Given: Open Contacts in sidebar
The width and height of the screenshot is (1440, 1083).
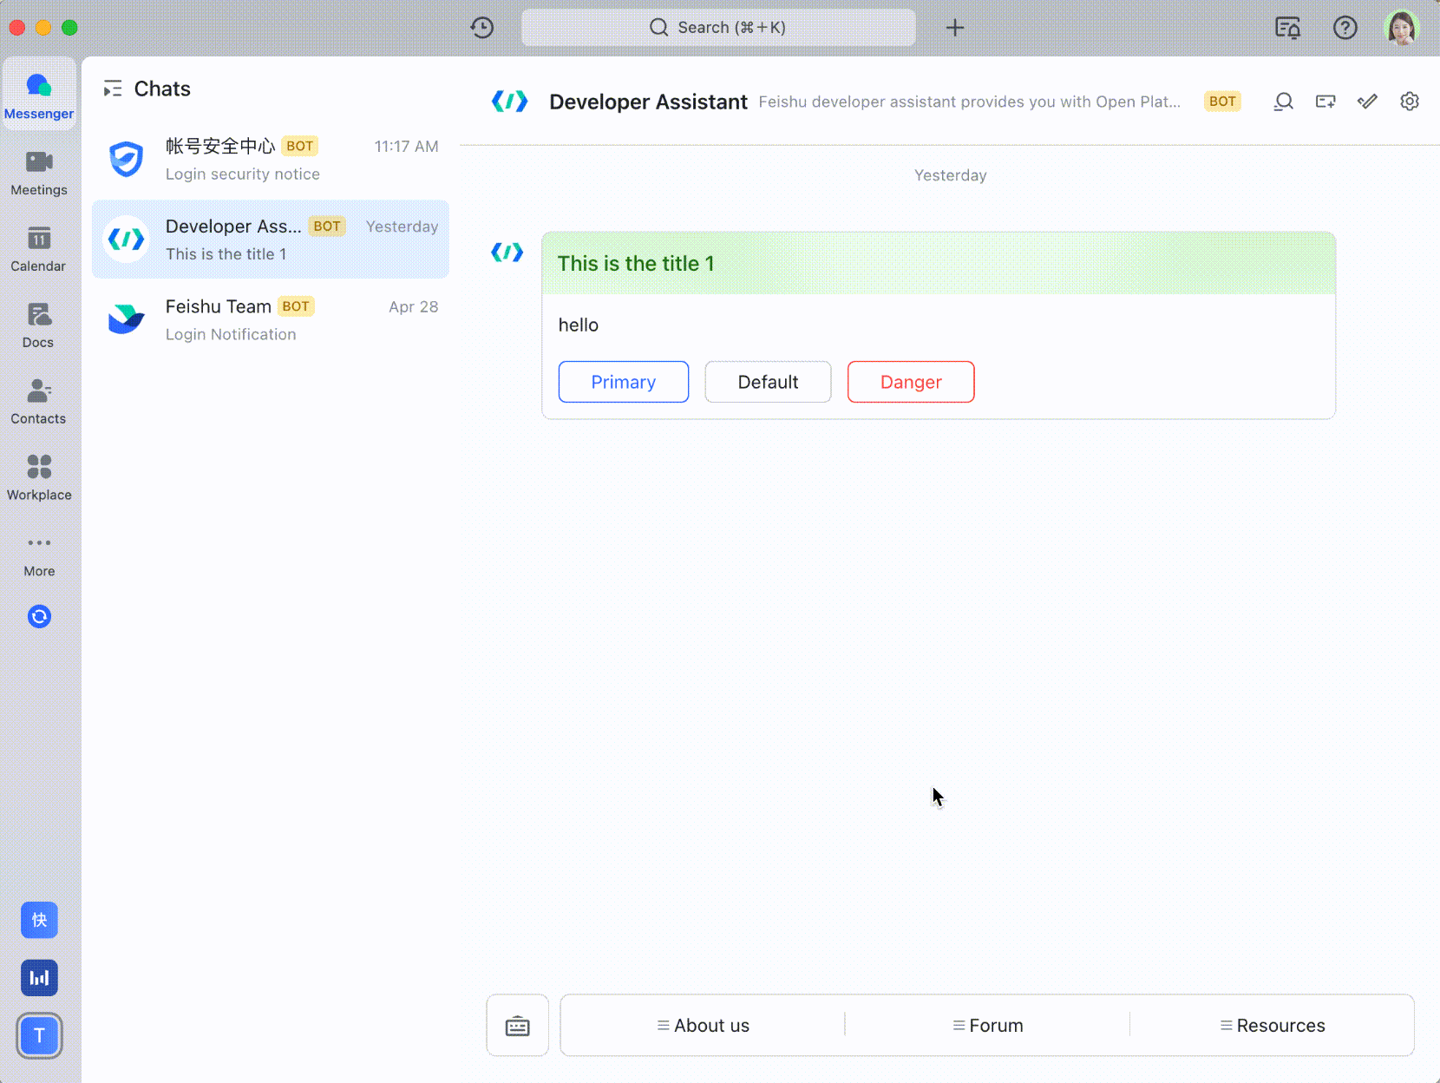Looking at the screenshot, I should (x=39, y=402).
